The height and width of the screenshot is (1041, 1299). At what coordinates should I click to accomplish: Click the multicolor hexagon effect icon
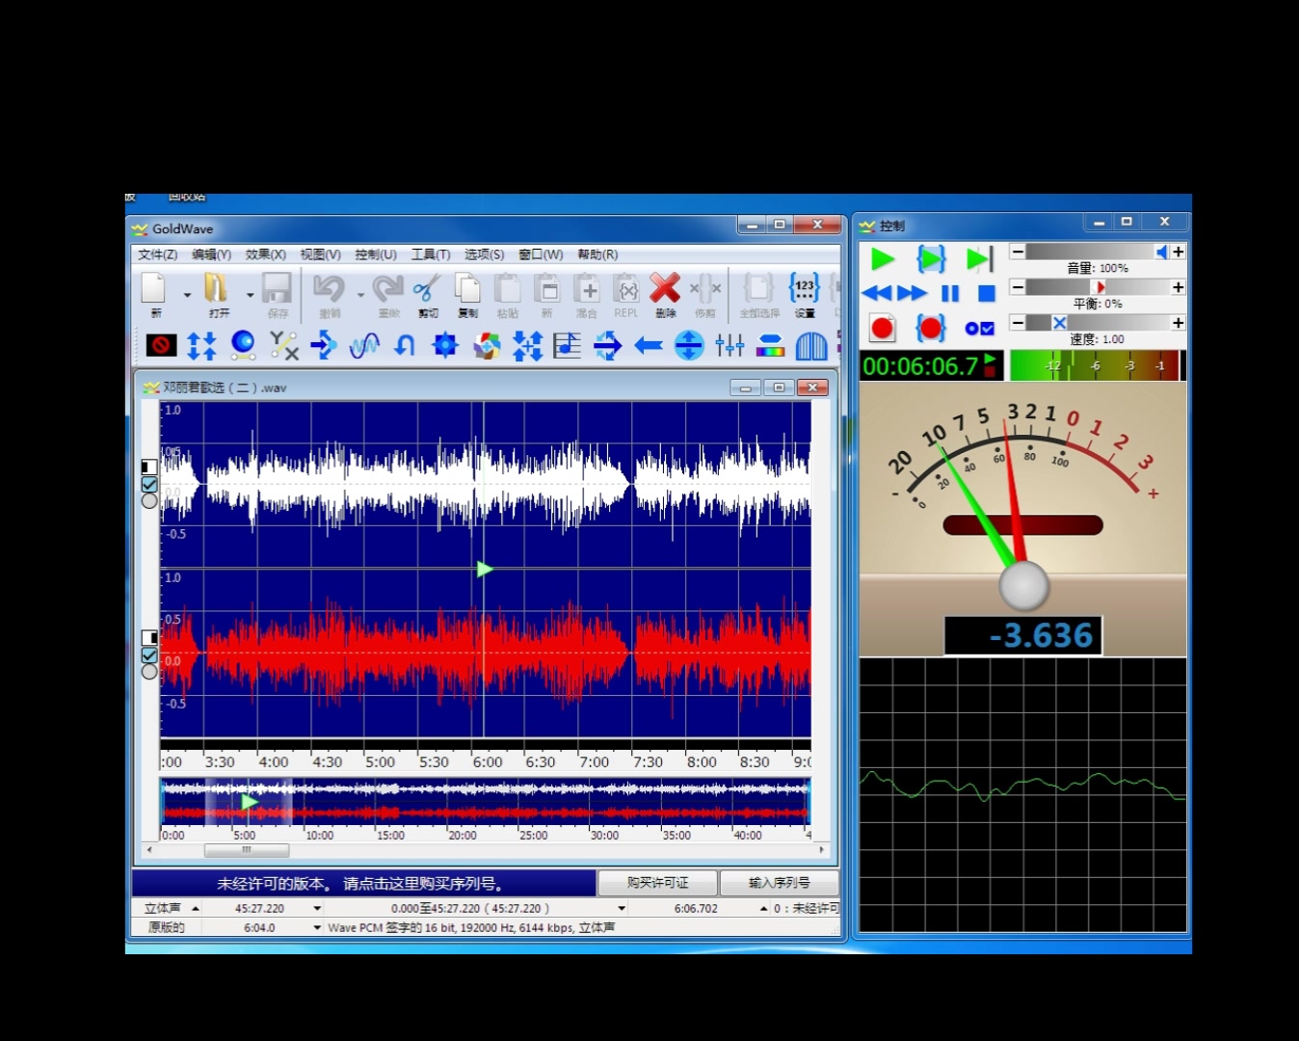coord(487,345)
